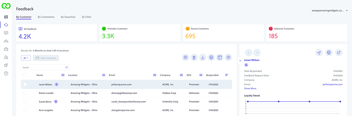The width and height of the screenshot is (352, 116).
Task: Open the briefcase icon in the sidebar
Action: pos(6,49)
